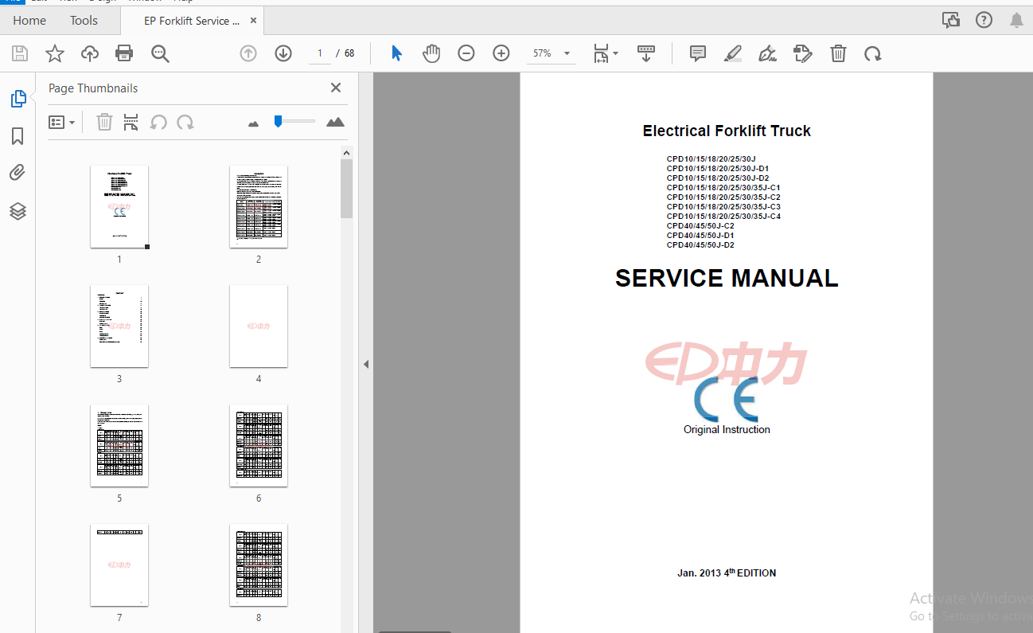Viewport: 1033px width, 633px height.
Task: Select the EP Forklift Service document tab
Action: point(191,21)
